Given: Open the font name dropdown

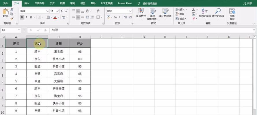Looking at the screenshot, I should [47, 11].
